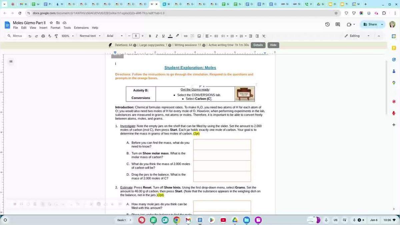Image resolution: width=400 pixels, height=225 pixels.
Task: Pick the text color swatch
Action: pyautogui.click(x=170, y=36)
